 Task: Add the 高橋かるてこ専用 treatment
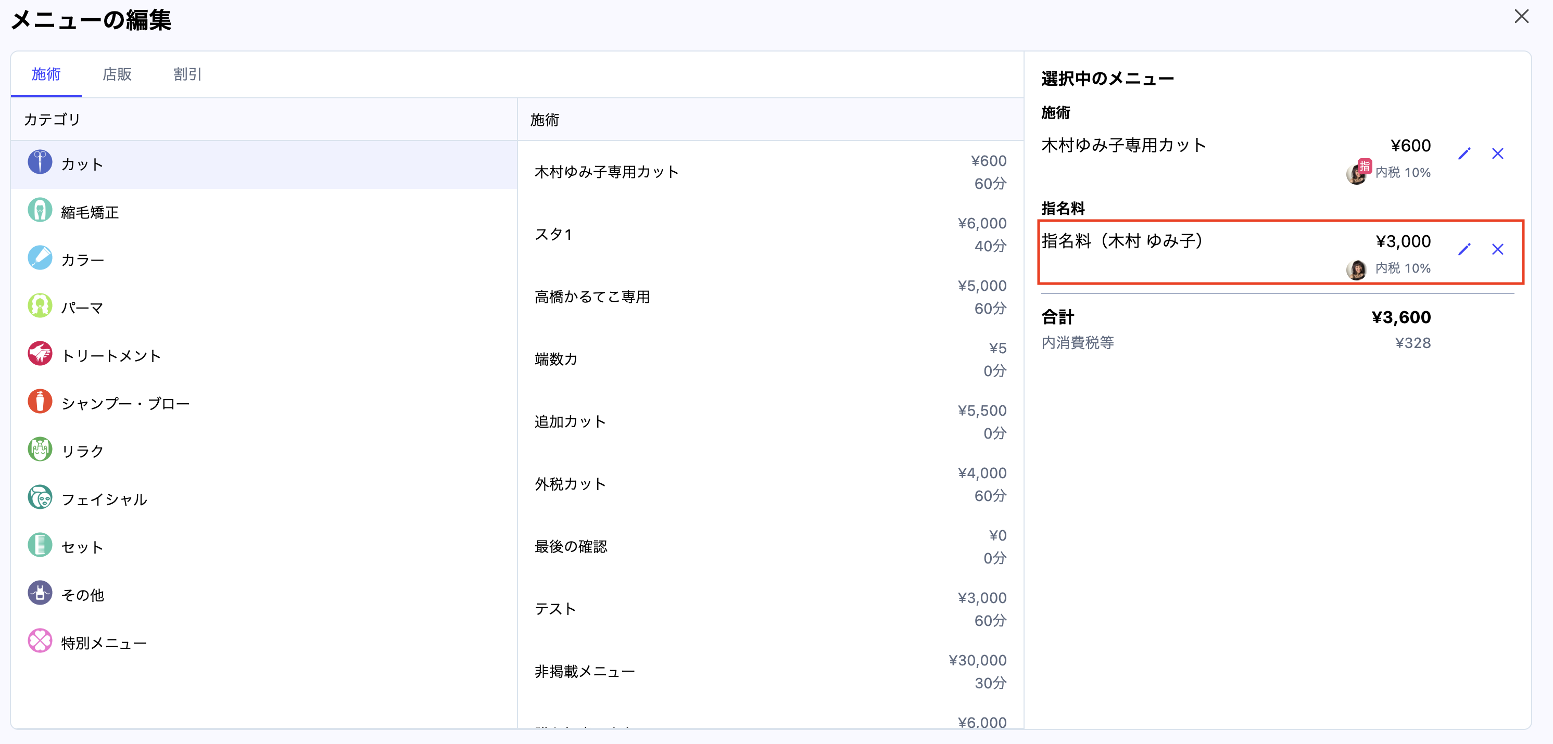(771, 297)
